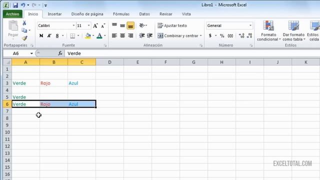
Task: Open Portapapeles dialog launcher
Action: coord(32,45)
